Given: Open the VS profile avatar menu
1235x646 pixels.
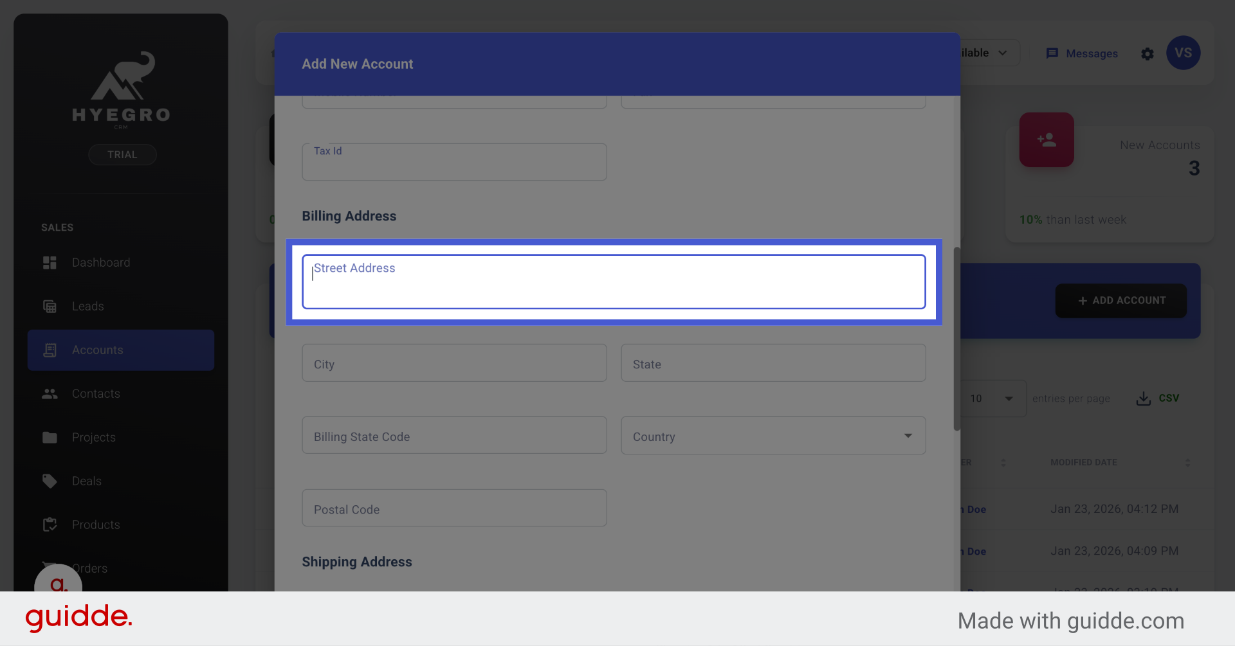Looking at the screenshot, I should pos(1184,53).
